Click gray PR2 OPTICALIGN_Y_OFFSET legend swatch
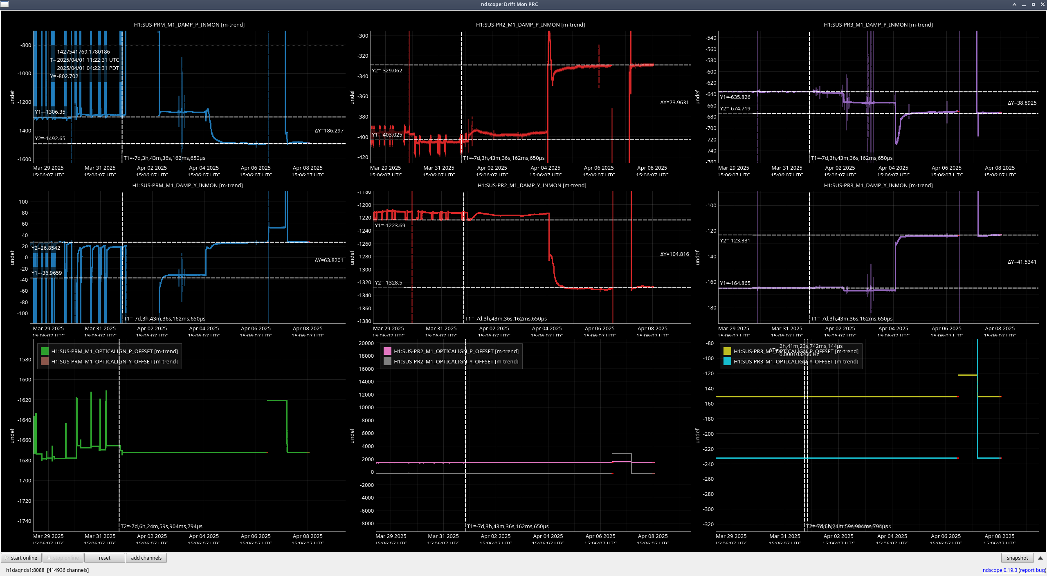The height and width of the screenshot is (576, 1047). [387, 361]
